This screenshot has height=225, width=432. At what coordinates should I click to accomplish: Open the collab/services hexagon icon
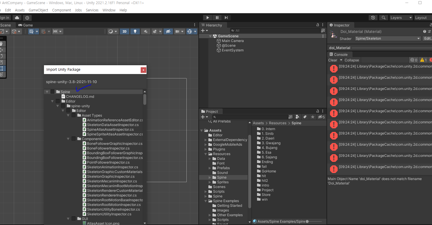pyautogui.click(x=27, y=18)
